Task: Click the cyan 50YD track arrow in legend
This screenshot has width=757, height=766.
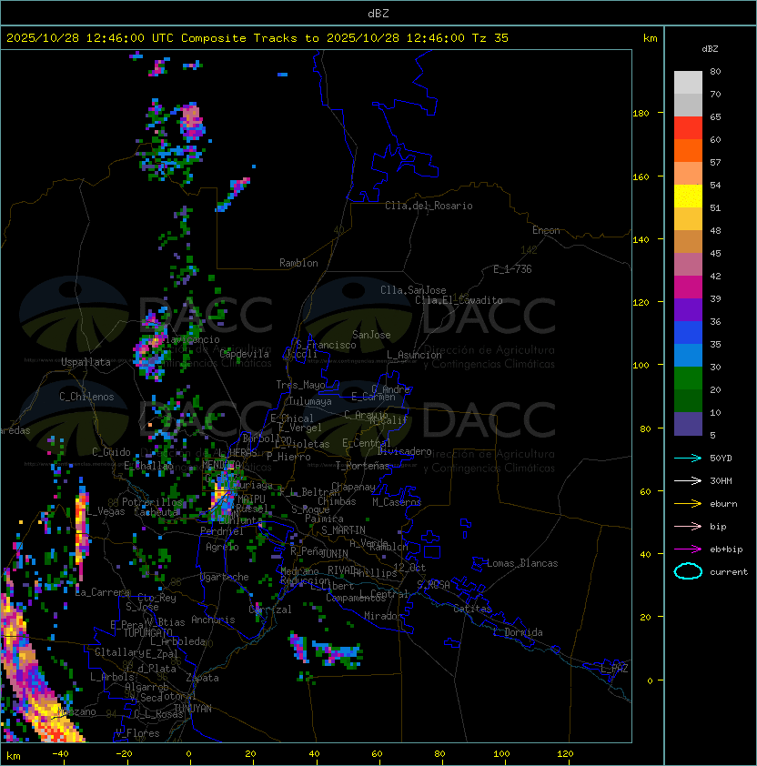Action: (688, 458)
